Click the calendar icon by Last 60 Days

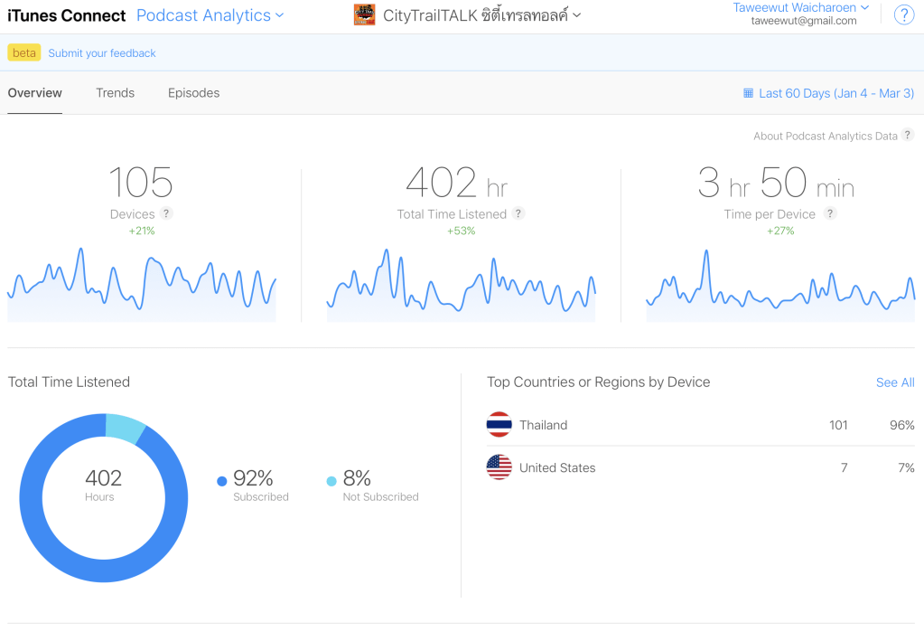click(748, 93)
